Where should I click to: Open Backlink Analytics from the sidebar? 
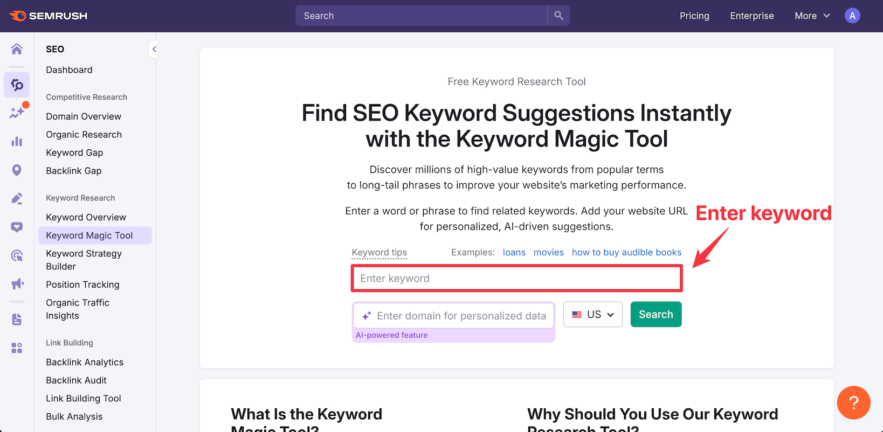tap(85, 362)
